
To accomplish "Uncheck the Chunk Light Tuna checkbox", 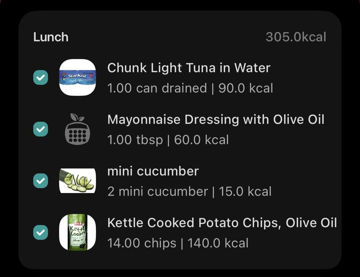I will coord(41,78).
